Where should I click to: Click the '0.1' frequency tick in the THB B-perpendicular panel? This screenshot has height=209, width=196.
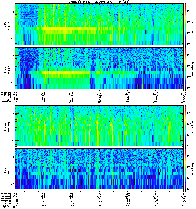[13, 39]
